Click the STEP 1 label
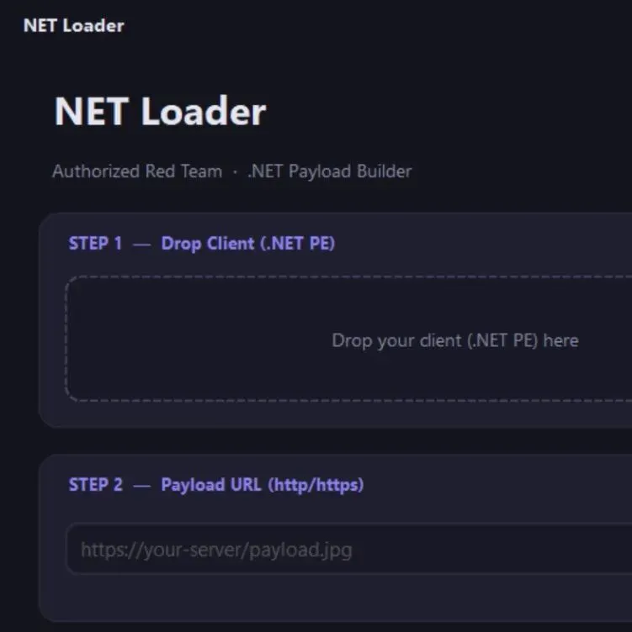 (x=95, y=244)
